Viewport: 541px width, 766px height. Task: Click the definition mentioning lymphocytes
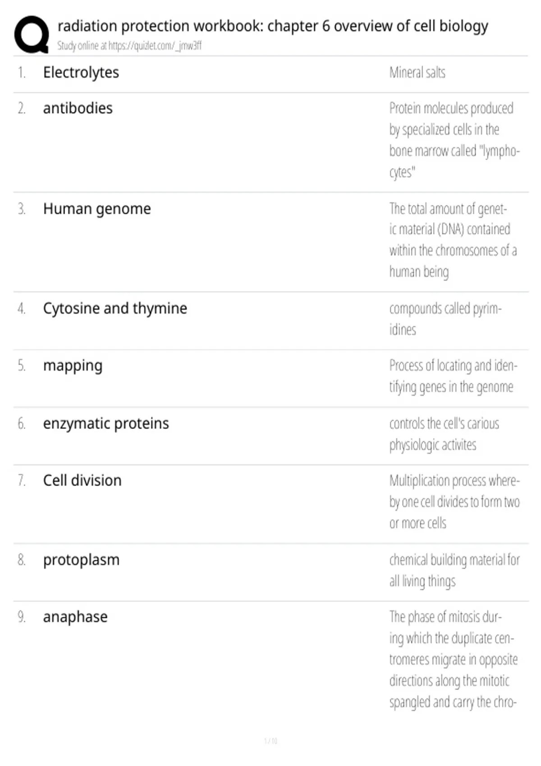pyautogui.click(x=454, y=140)
